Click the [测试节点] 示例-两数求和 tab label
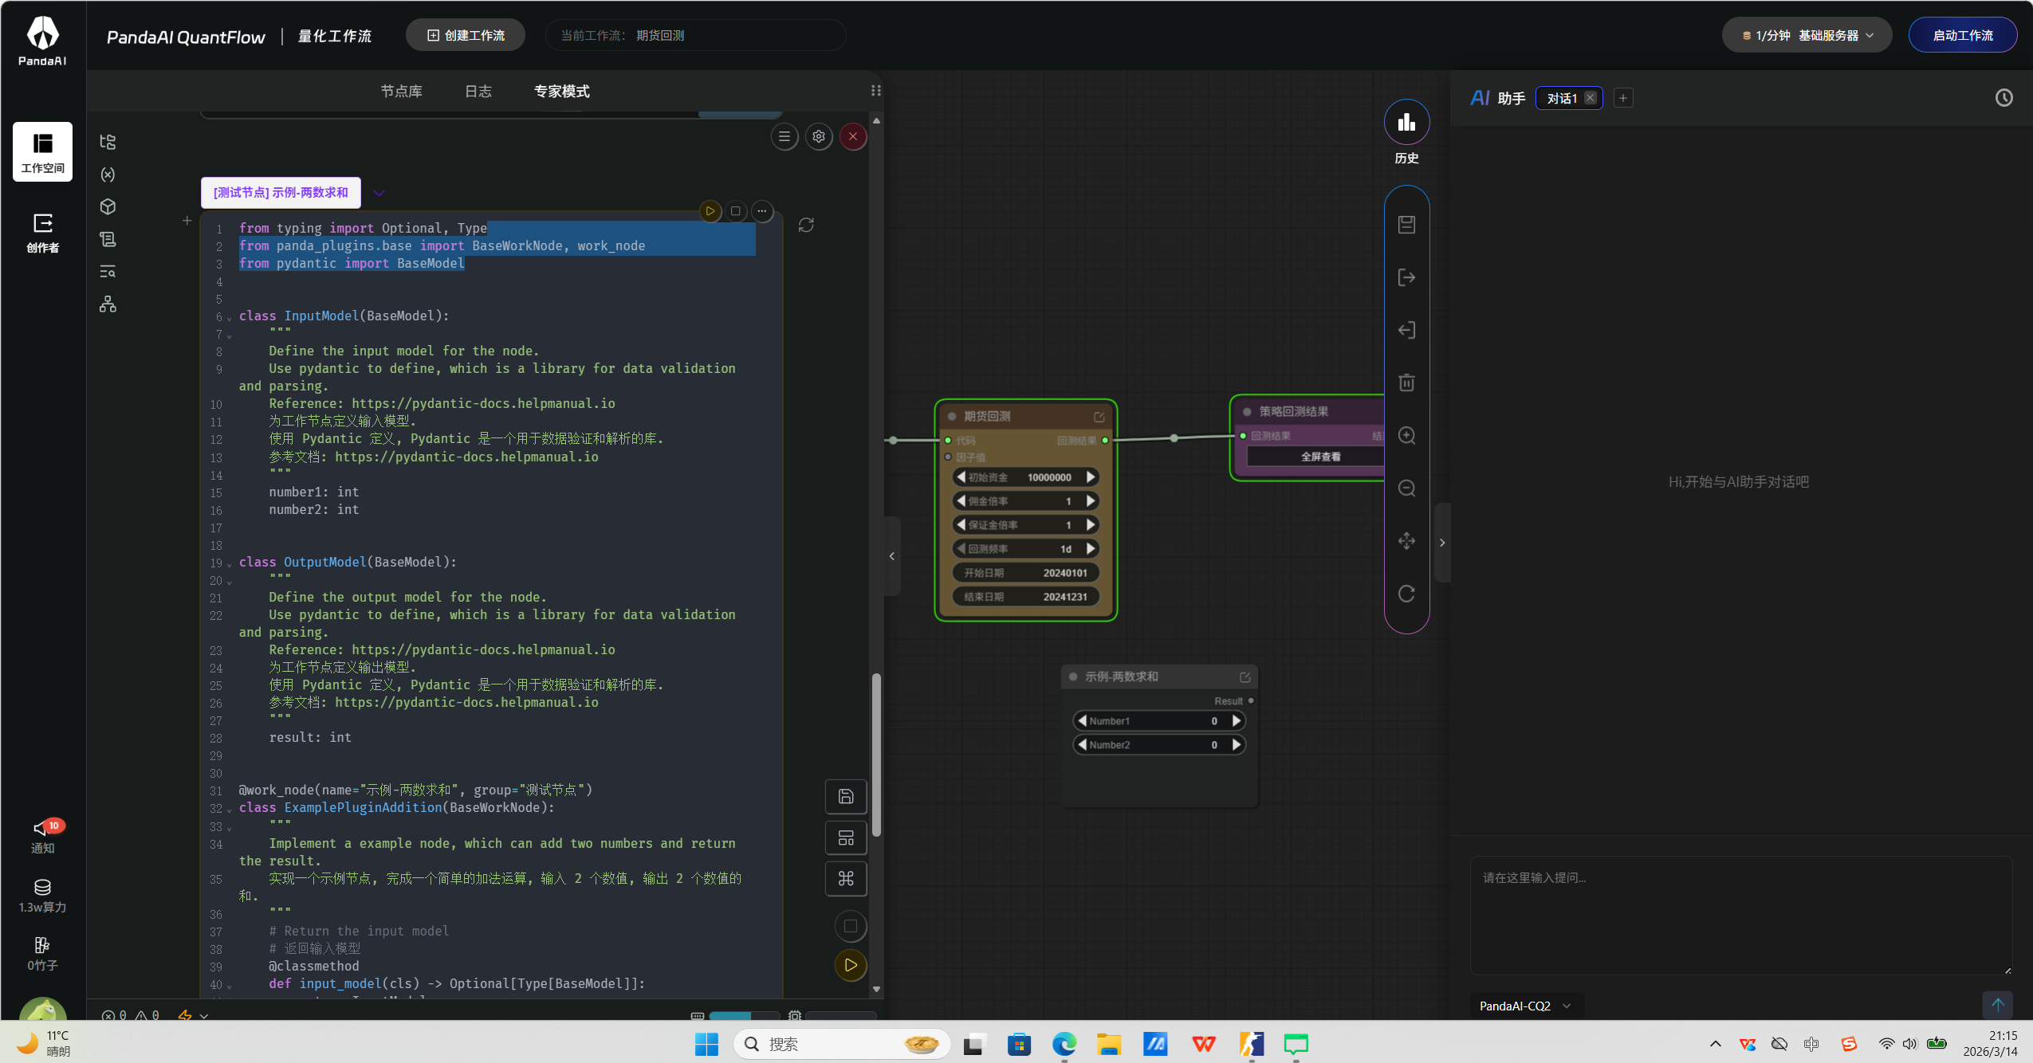This screenshot has width=2033, height=1063. coord(281,193)
